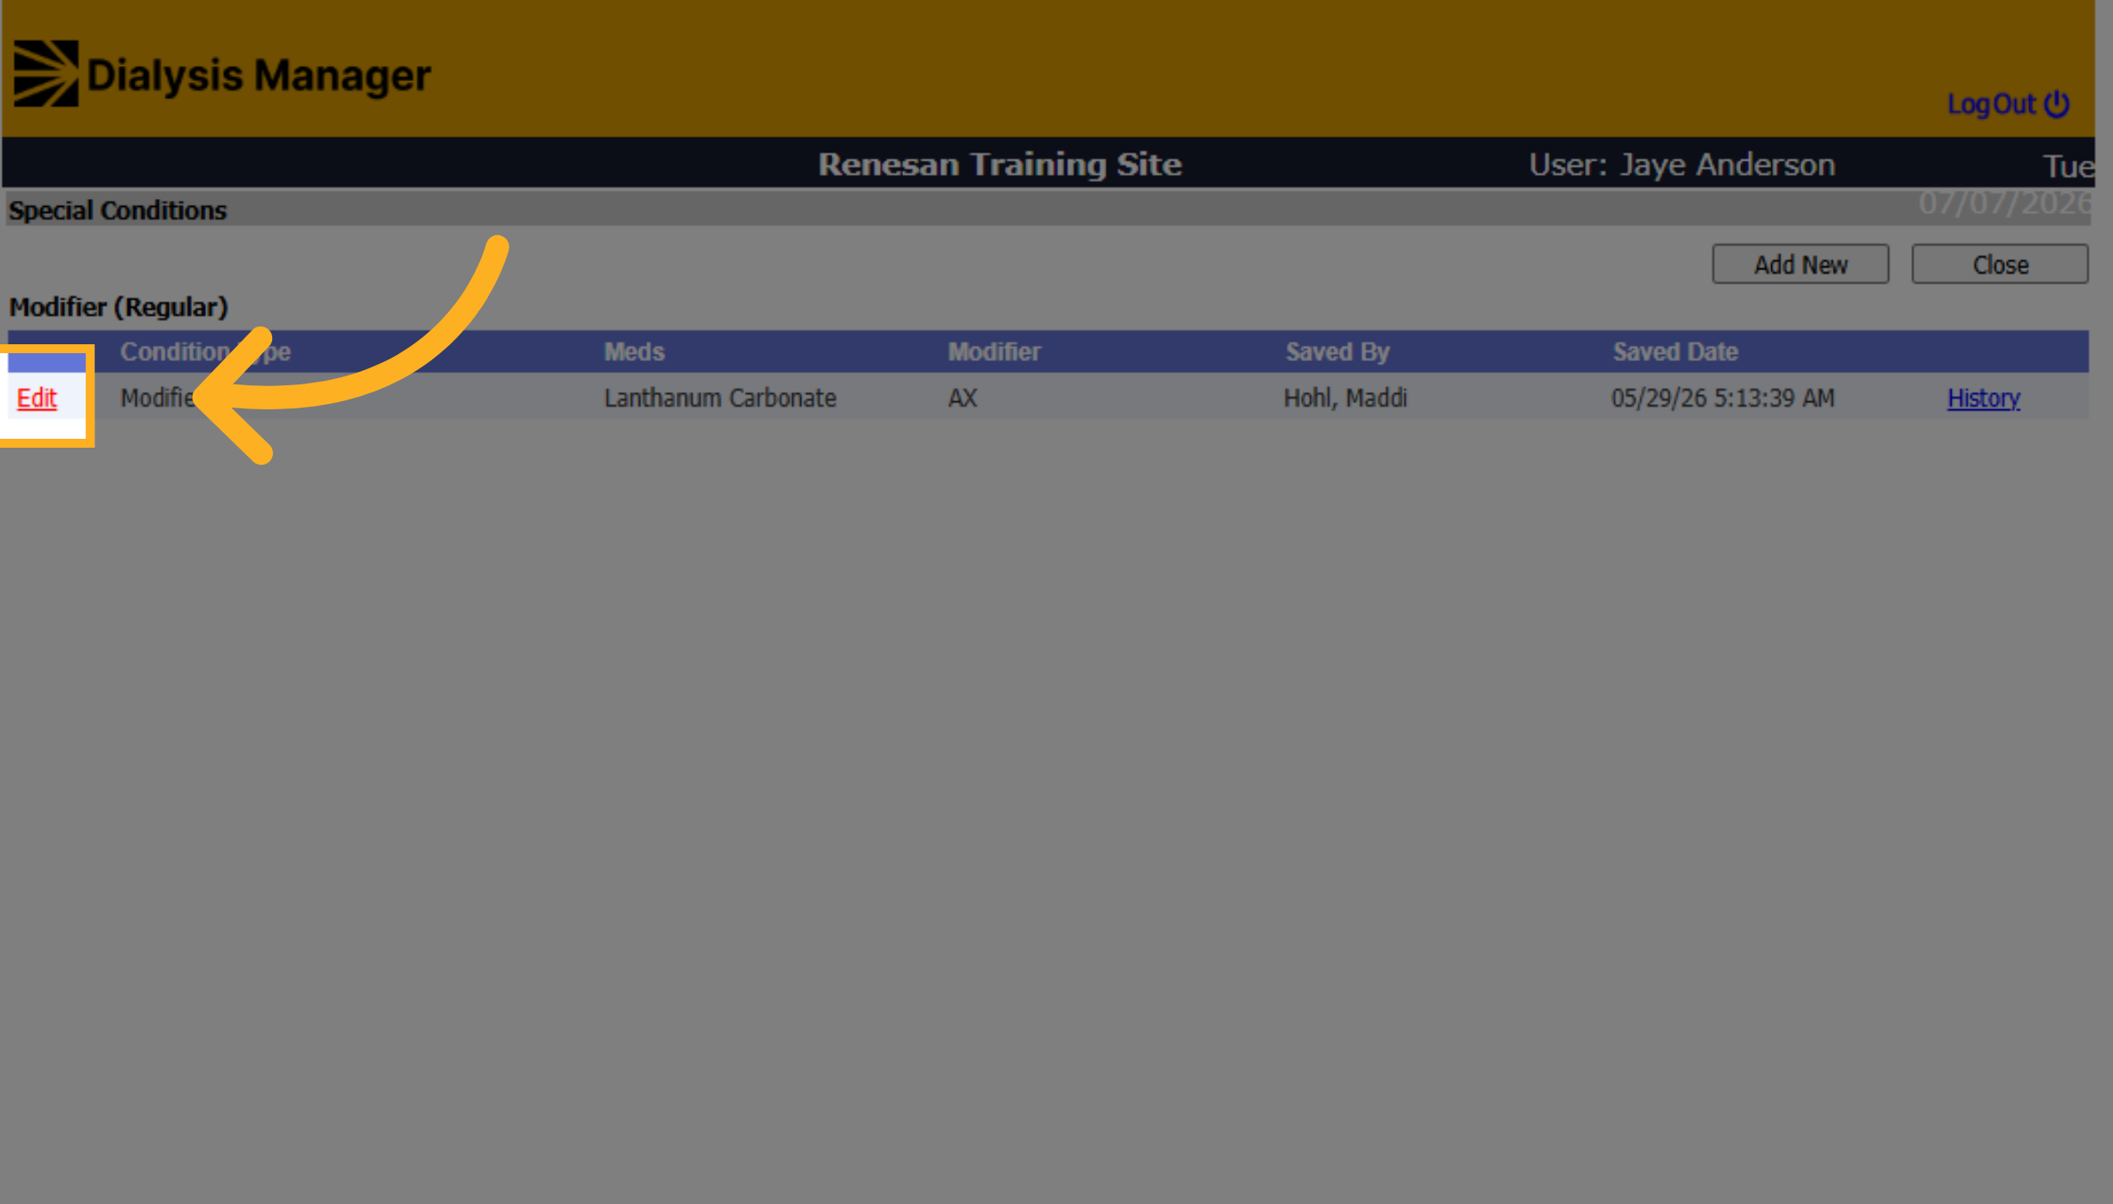This screenshot has height=1204, width=2113.
Task: Click the 05/29/26 saved date cell
Action: click(1722, 398)
